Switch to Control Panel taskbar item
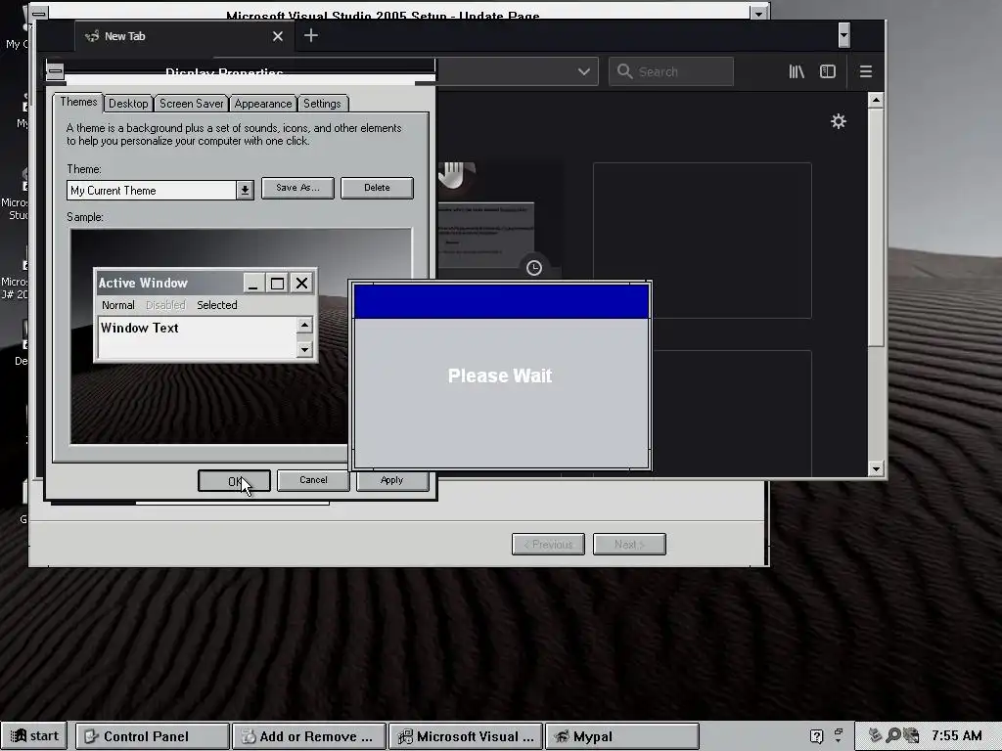Screen dimensions: 1002x751 [152, 736]
